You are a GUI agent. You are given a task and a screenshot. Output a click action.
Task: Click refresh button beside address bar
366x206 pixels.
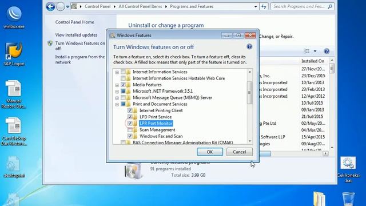(x=264, y=6)
